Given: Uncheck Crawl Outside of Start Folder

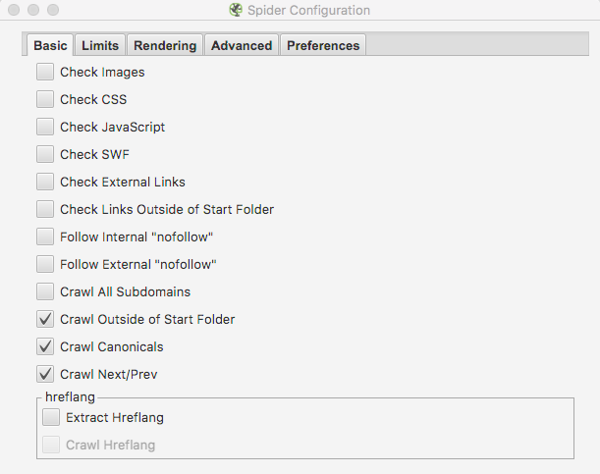Looking at the screenshot, I should [x=45, y=319].
